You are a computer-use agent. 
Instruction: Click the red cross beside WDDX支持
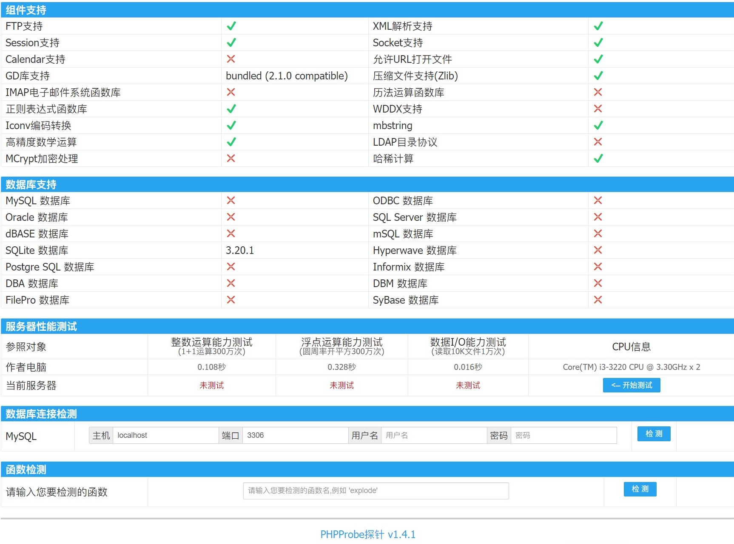(598, 109)
